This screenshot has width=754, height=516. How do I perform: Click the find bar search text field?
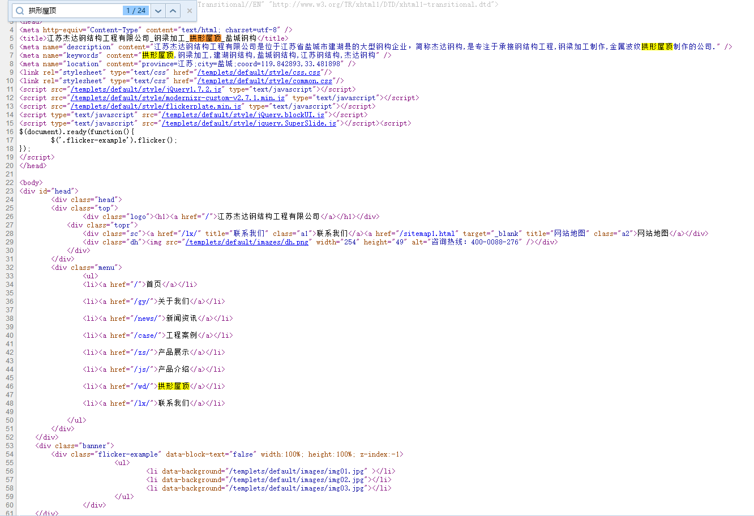tap(74, 11)
